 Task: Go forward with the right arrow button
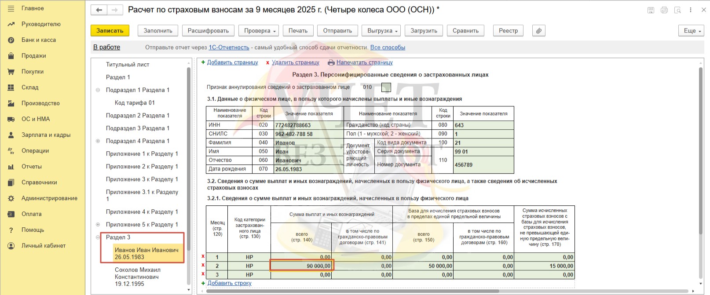115,10
